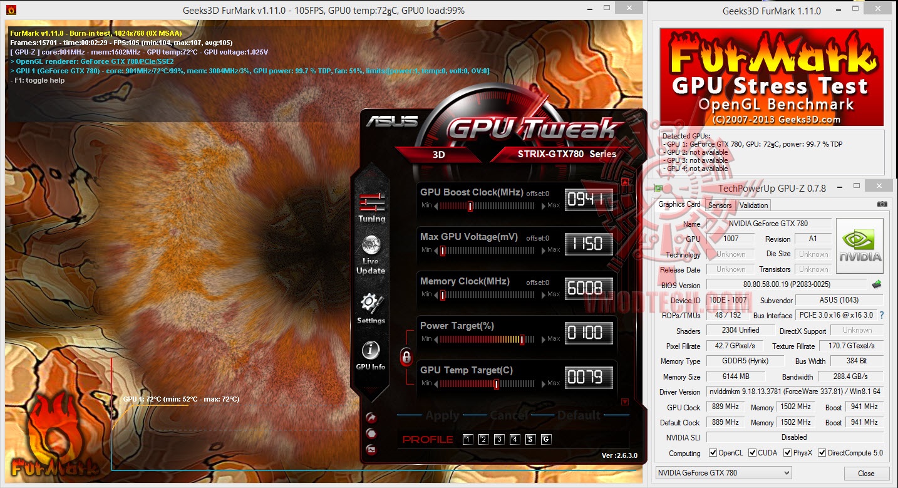Click the curved arrow icon beside Apply
Screen dimensions: 898x488
(371, 418)
